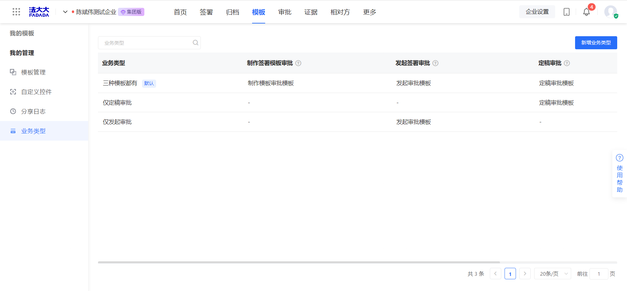627x291 pixels.
Task: Click the 业务类型 list icon
Action: 13,131
